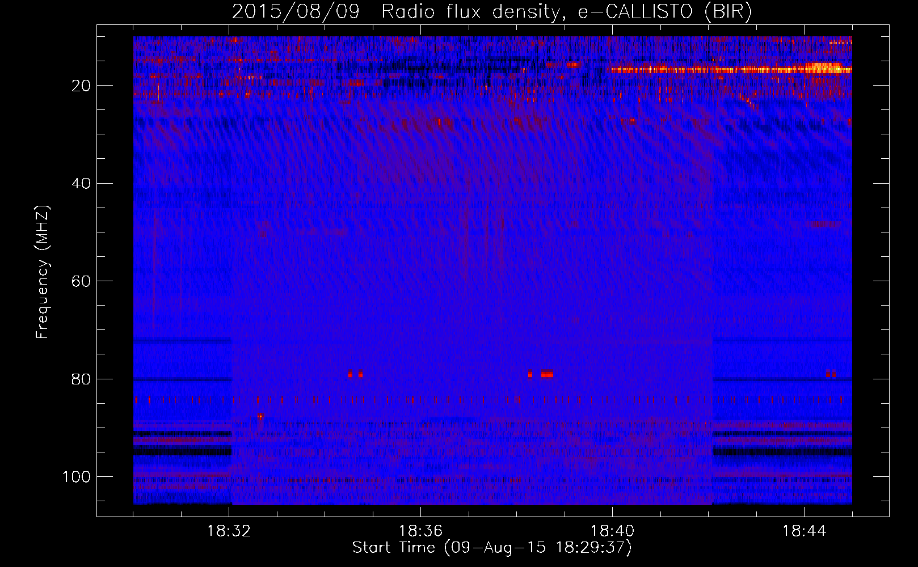Click the 80 MHz frequency tick label
Viewport: 918px width, 567px height.
[81, 379]
